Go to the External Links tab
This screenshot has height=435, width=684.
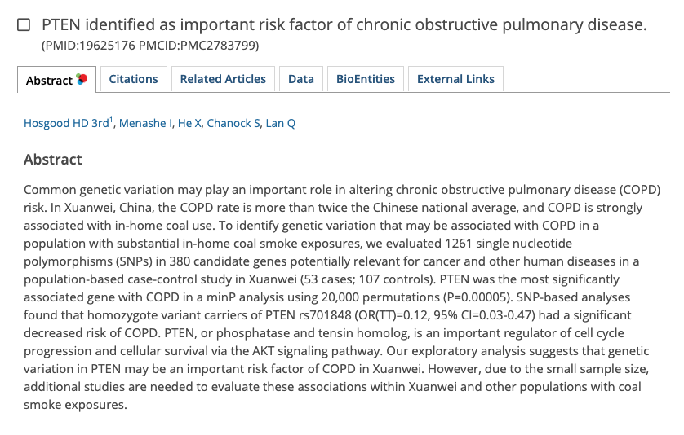pos(455,79)
